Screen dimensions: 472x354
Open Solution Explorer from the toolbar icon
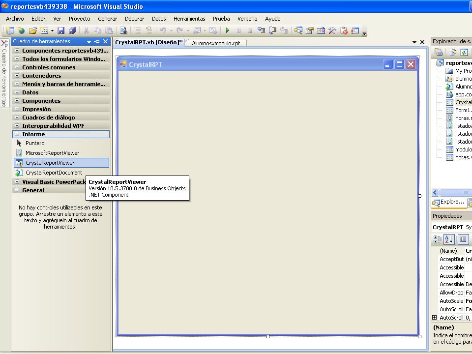298,30
